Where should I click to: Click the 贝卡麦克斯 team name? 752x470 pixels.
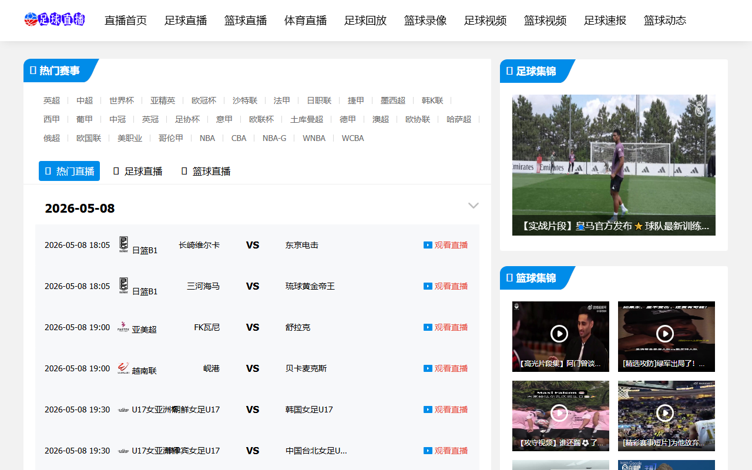[306, 368]
